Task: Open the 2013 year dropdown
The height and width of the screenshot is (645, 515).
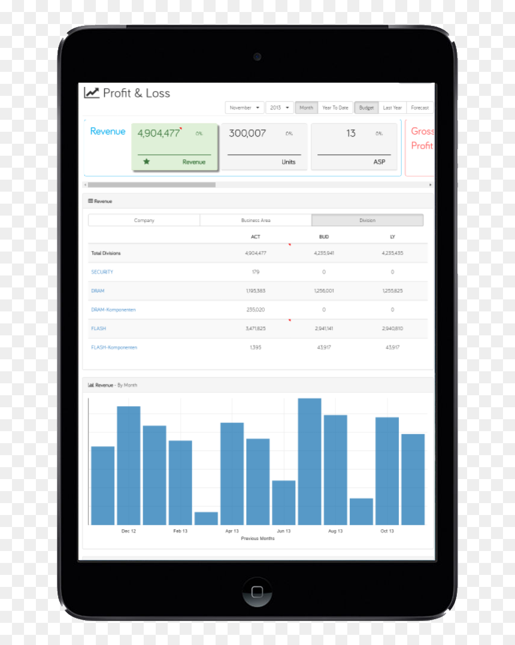Action: tap(279, 107)
